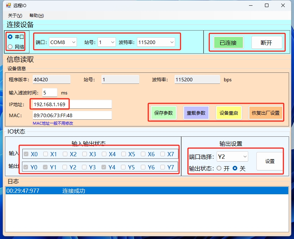Click the IP地址 input field

(x=72, y=104)
